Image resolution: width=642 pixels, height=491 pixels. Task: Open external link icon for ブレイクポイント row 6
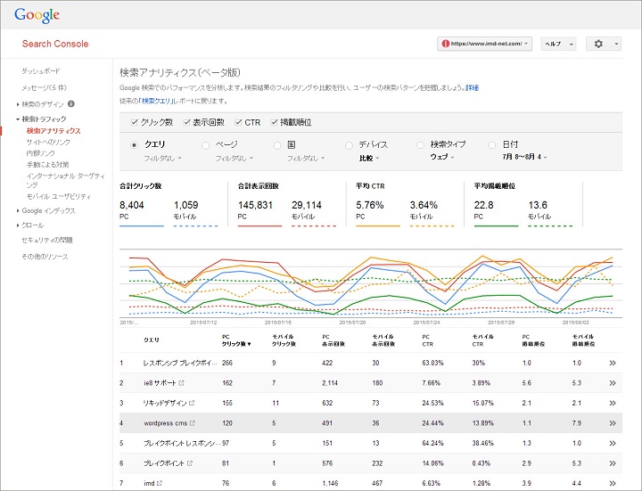point(190,463)
